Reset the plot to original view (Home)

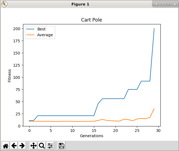point(6,145)
